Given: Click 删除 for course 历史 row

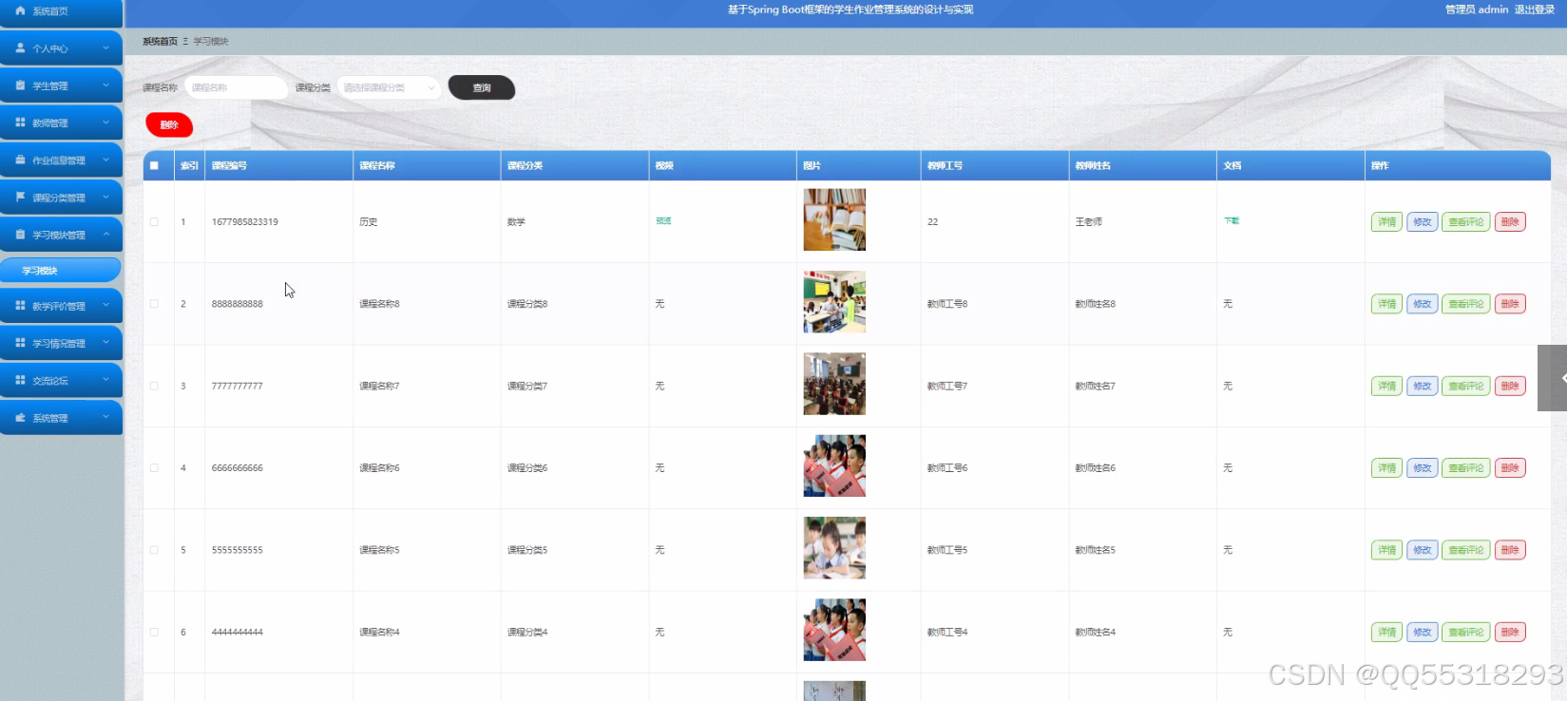Looking at the screenshot, I should tap(1510, 221).
